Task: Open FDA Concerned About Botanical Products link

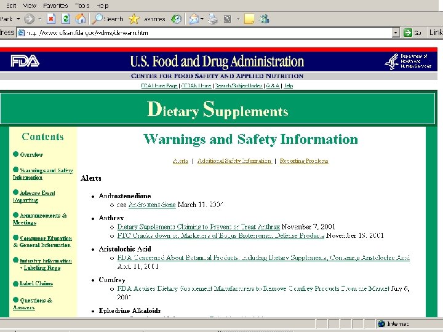Action: (263, 258)
